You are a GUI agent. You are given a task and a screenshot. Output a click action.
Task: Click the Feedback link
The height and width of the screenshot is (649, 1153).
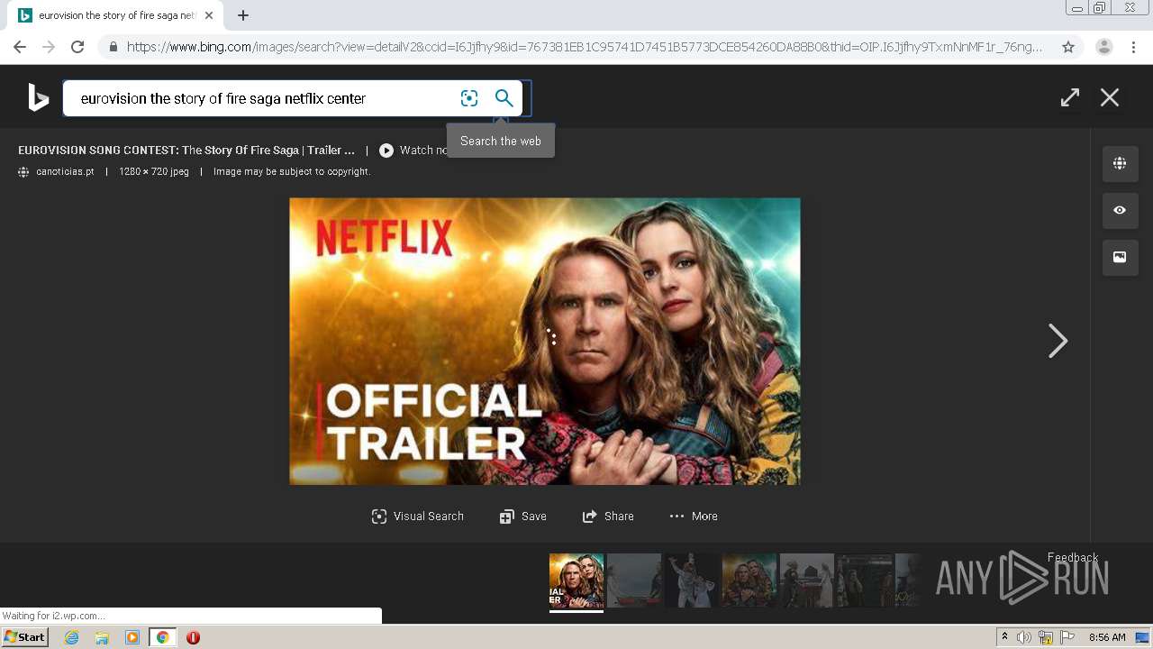click(1073, 557)
